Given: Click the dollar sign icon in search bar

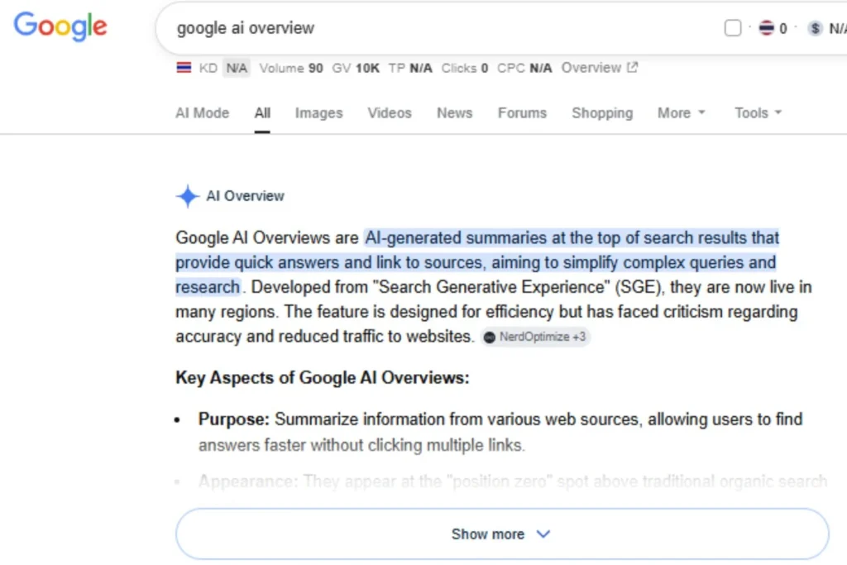Looking at the screenshot, I should tap(815, 28).
